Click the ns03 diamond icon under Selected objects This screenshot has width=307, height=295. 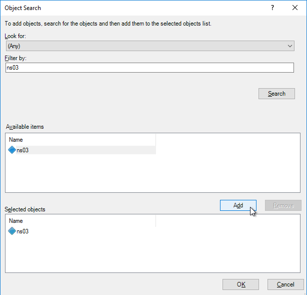pos(12,231)
